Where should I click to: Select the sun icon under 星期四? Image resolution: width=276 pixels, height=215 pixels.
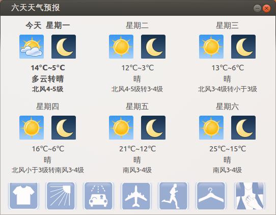pyautogui.click(x=32, y=127)
